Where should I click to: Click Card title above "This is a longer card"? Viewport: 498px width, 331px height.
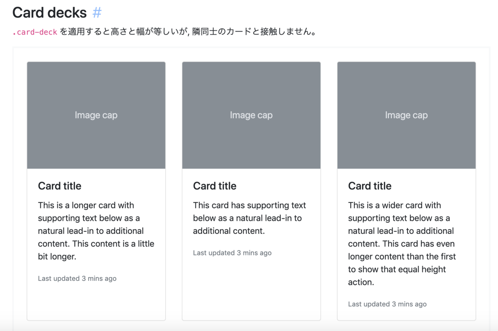[60, 186]
